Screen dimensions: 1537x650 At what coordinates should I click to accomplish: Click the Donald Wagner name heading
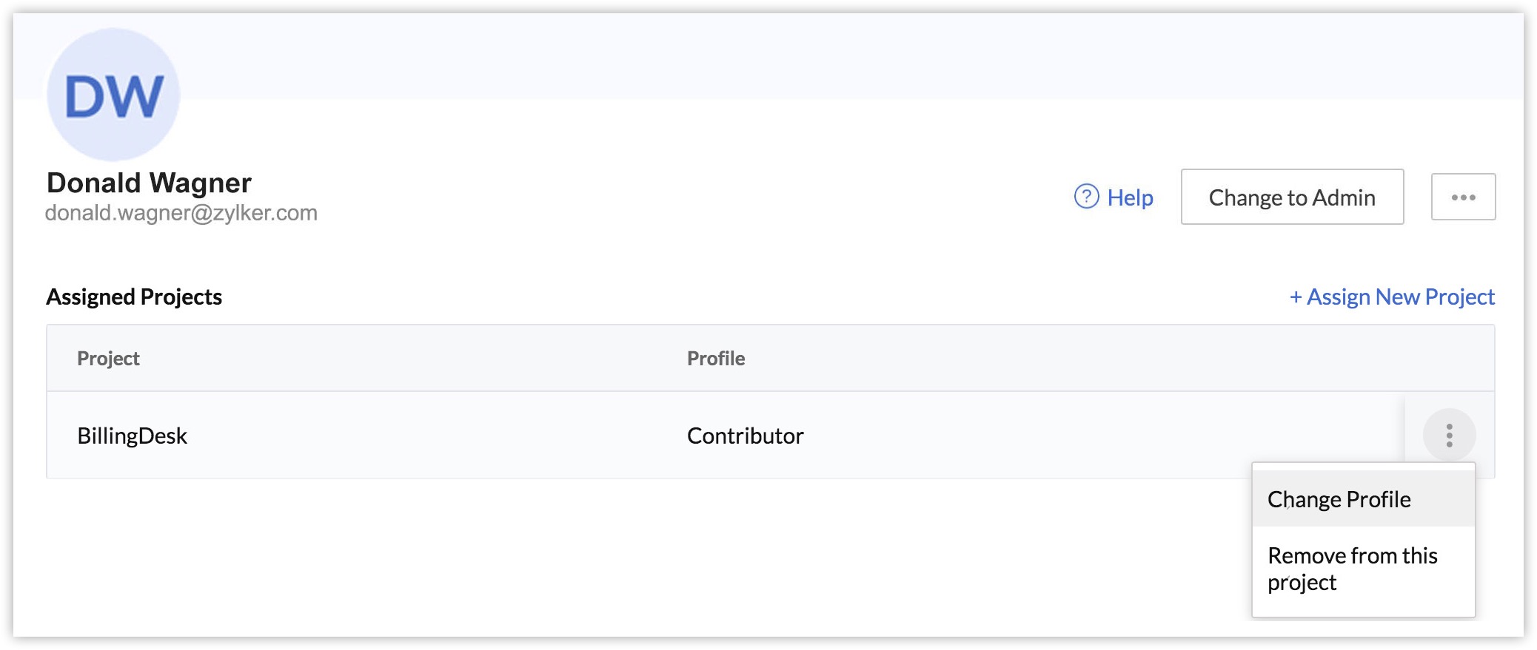click(x=149, y=183)
